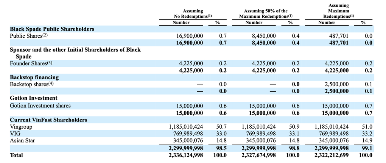Select Asian Star percentage 14.9
386x163 pixels.
point(367,141)
